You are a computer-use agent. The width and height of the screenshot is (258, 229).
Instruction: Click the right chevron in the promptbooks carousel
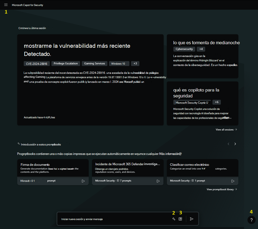coord(235,144)
